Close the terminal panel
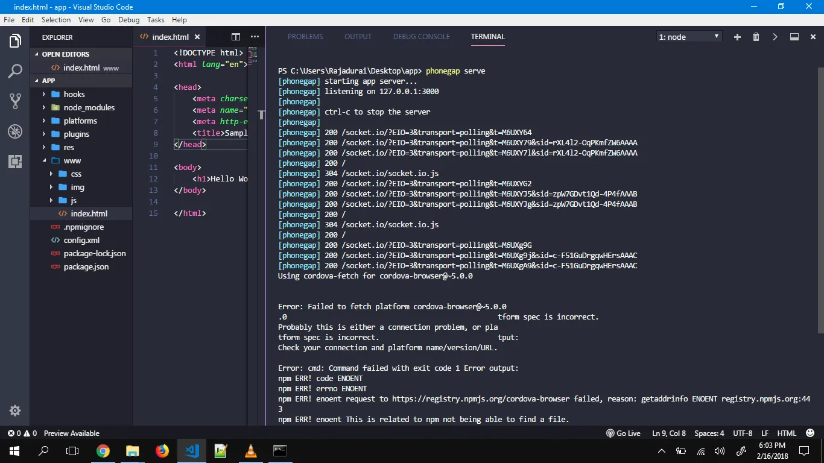 [x=813, y=37]
